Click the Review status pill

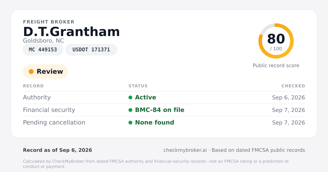click(x=45, y=72)
